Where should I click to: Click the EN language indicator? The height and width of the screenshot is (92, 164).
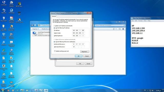coord(145,90)
